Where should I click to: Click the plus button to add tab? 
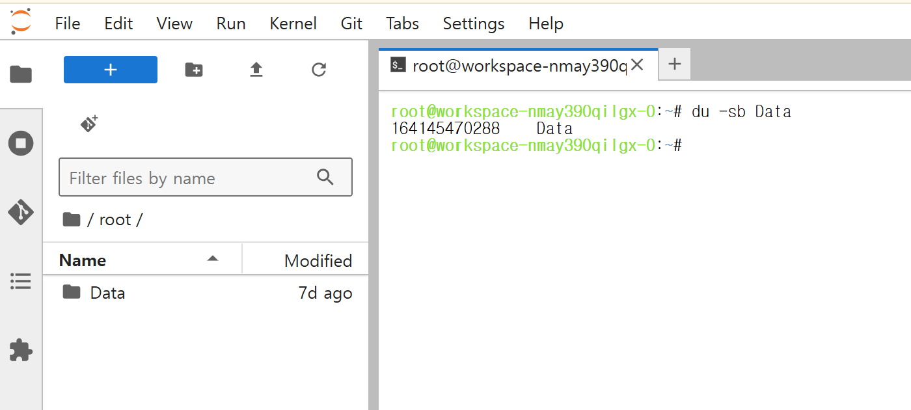[x=675, y=64]
